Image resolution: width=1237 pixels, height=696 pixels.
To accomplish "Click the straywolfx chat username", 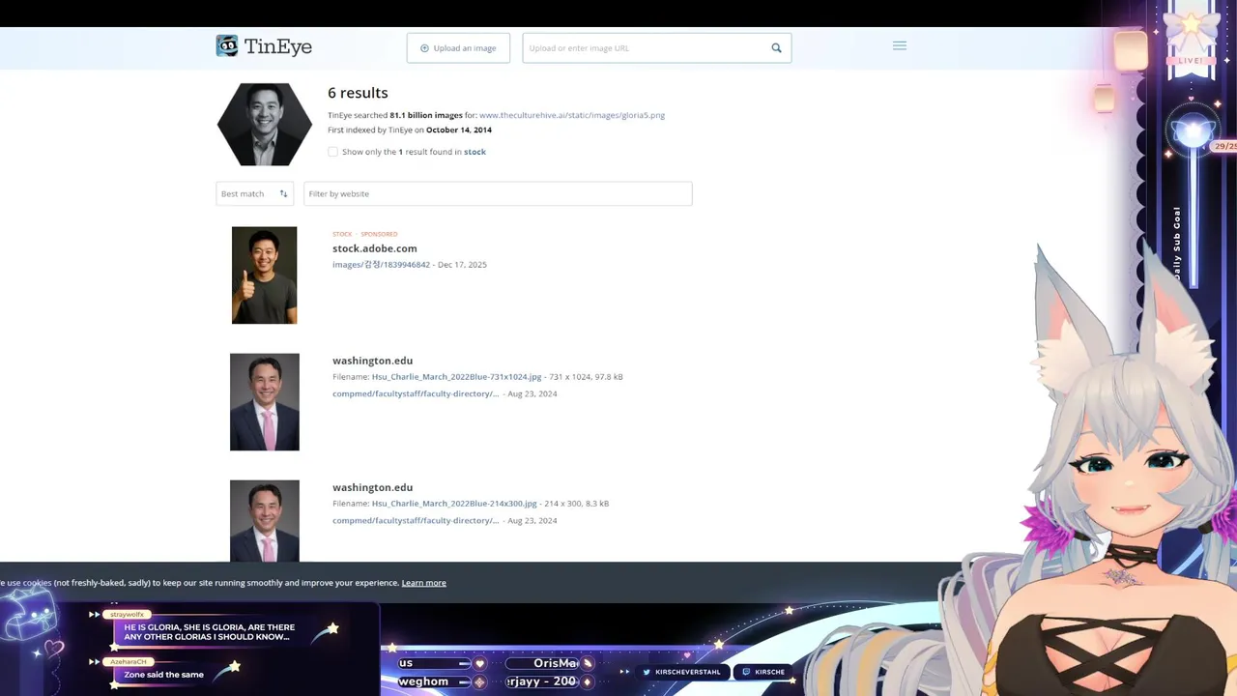I will [x=127, y=615].
